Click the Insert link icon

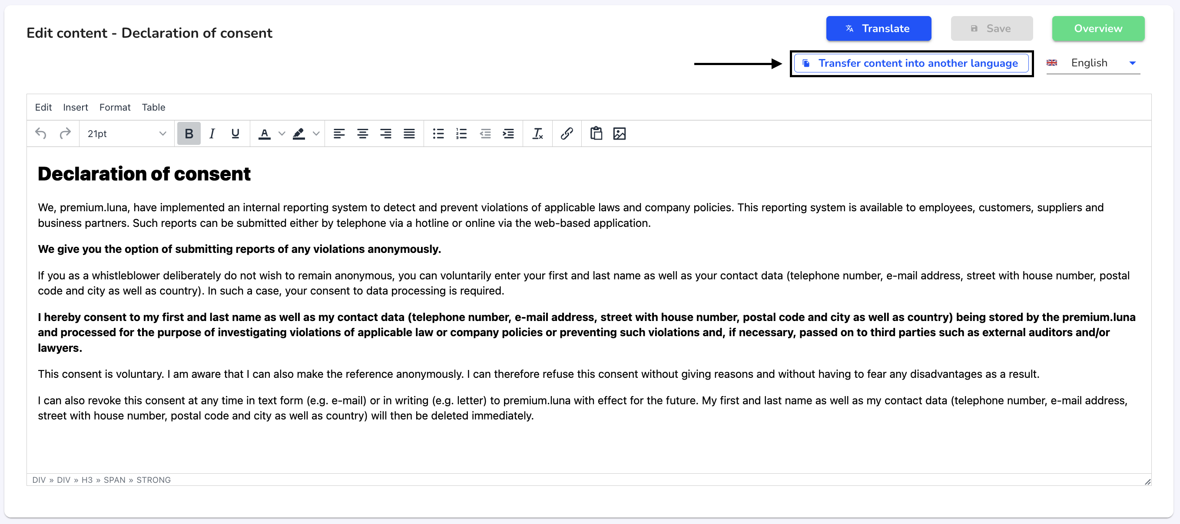coord(567,134)
